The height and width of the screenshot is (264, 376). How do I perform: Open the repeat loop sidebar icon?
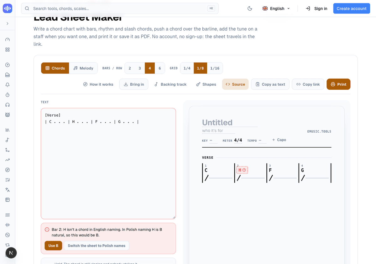point(8,245)
